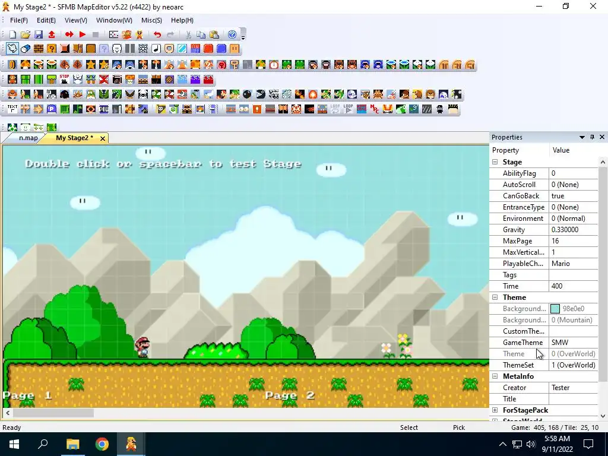Click the empty Title value field
The image size is (608, 456).
pos(574,399)
